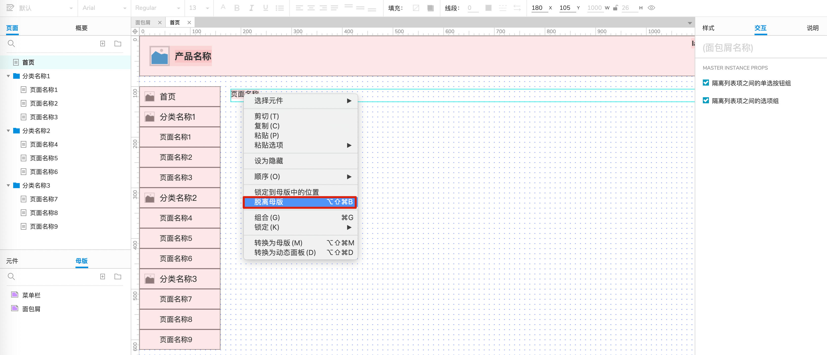Click the search icon in Masters panel
Image resolution: width=827 pixels, height=355 pixels.
[x=11, y=276]
